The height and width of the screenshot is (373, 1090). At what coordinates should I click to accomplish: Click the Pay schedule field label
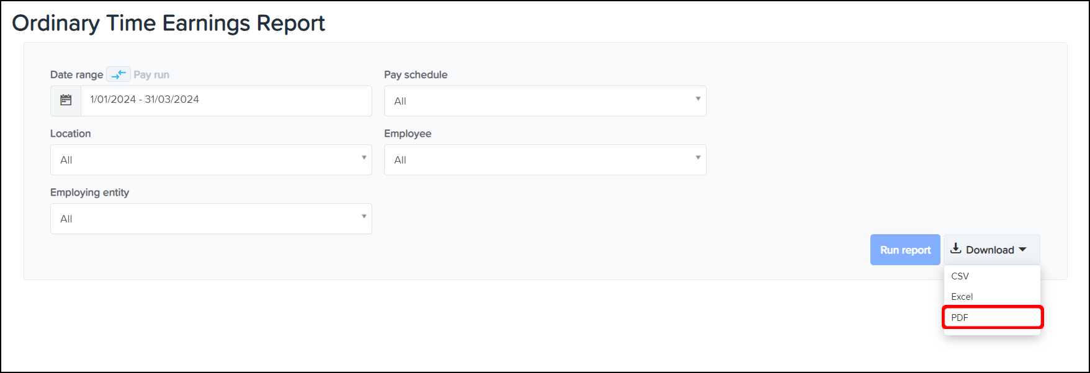click(x=416, y=74)
